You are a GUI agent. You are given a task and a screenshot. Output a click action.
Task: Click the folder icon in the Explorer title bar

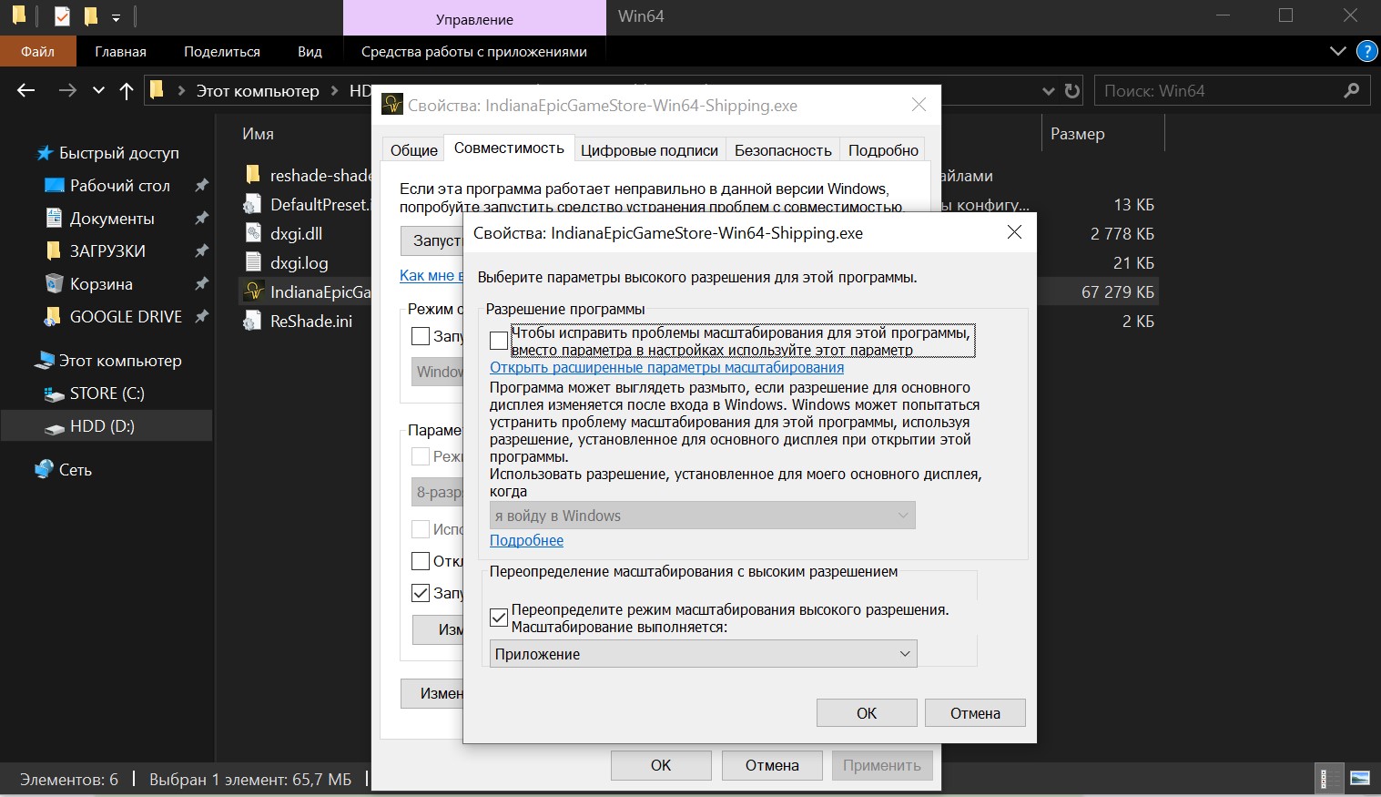18,15
